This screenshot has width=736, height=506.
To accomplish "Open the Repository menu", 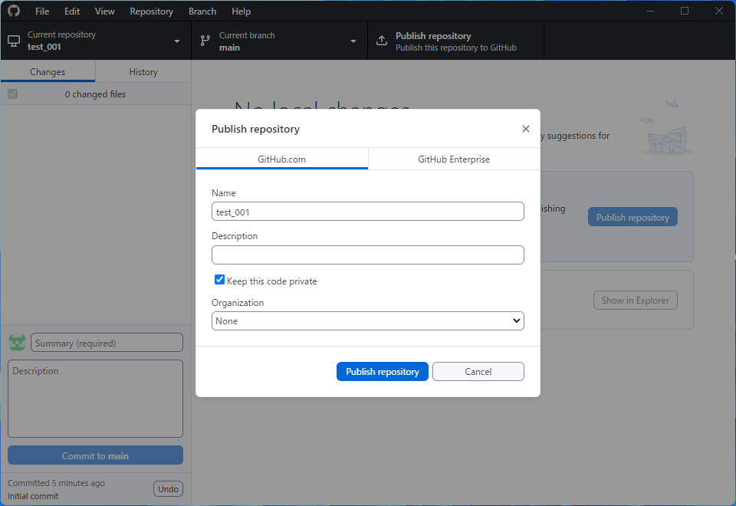I will click(151, 11).
